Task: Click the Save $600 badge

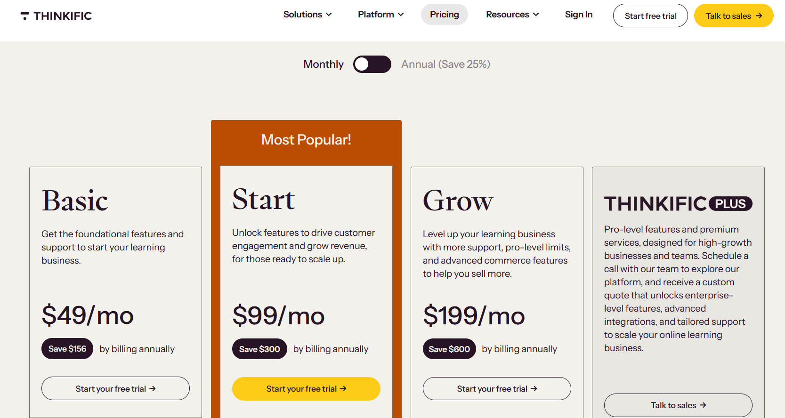Action: click(x=449, y=349)
